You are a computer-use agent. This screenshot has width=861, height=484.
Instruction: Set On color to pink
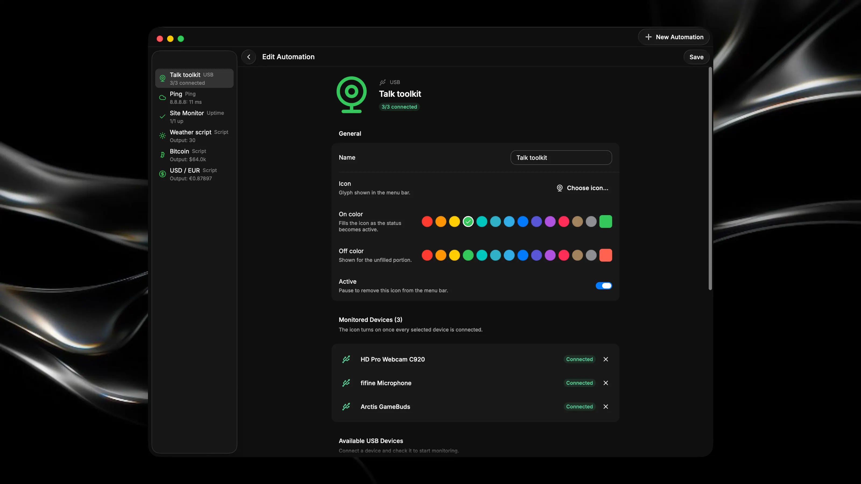coord(564,222)
